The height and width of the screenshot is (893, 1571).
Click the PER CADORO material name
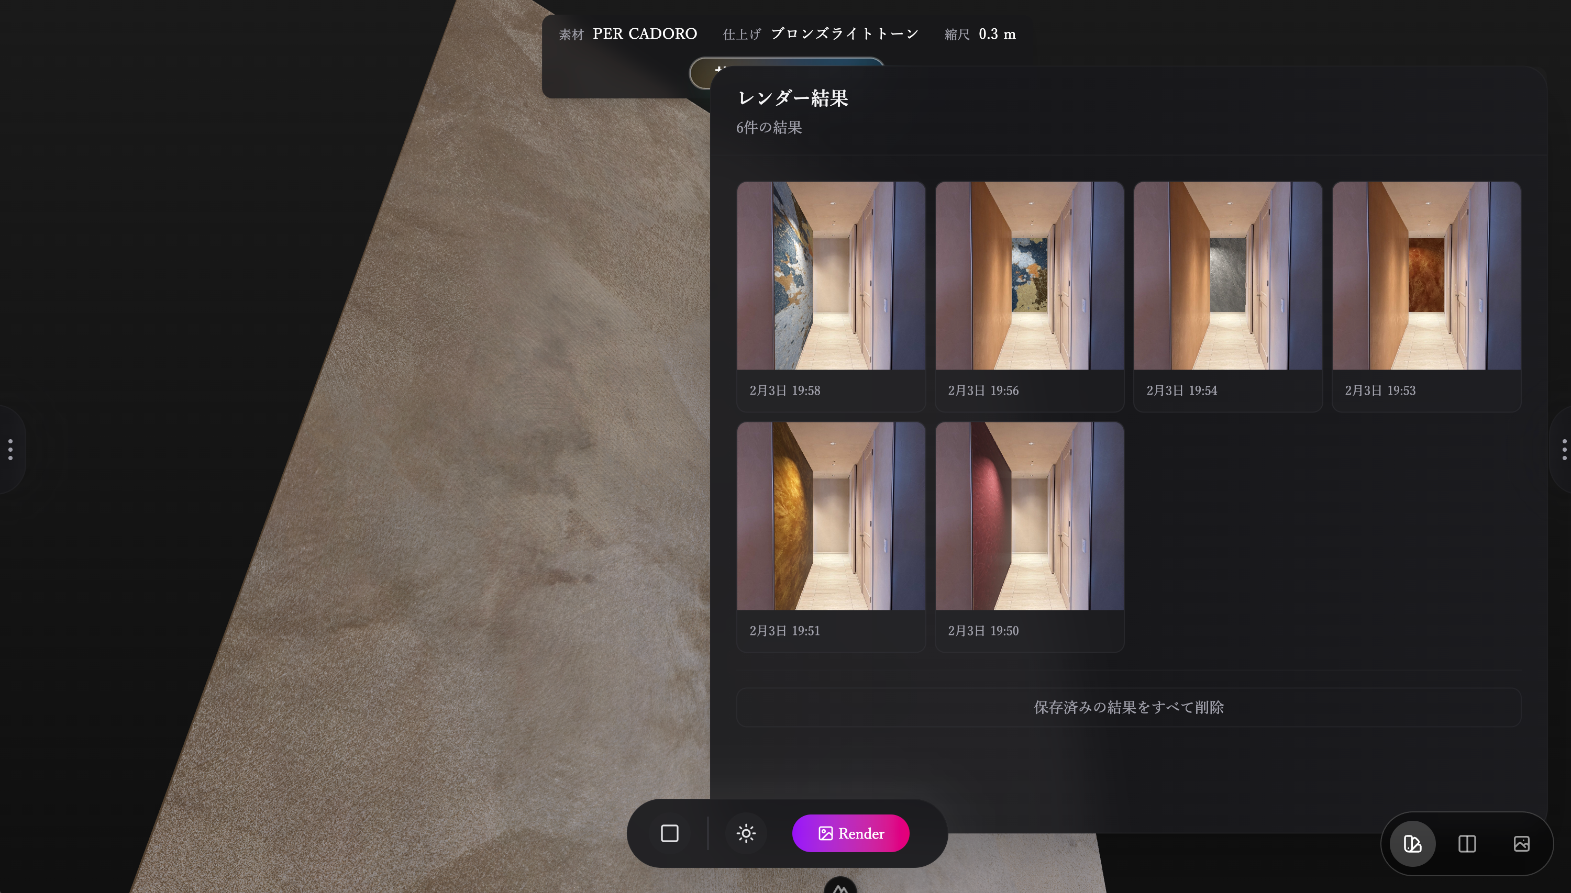644,34
